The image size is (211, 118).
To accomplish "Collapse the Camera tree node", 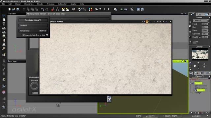I will (x=191, y=83).
